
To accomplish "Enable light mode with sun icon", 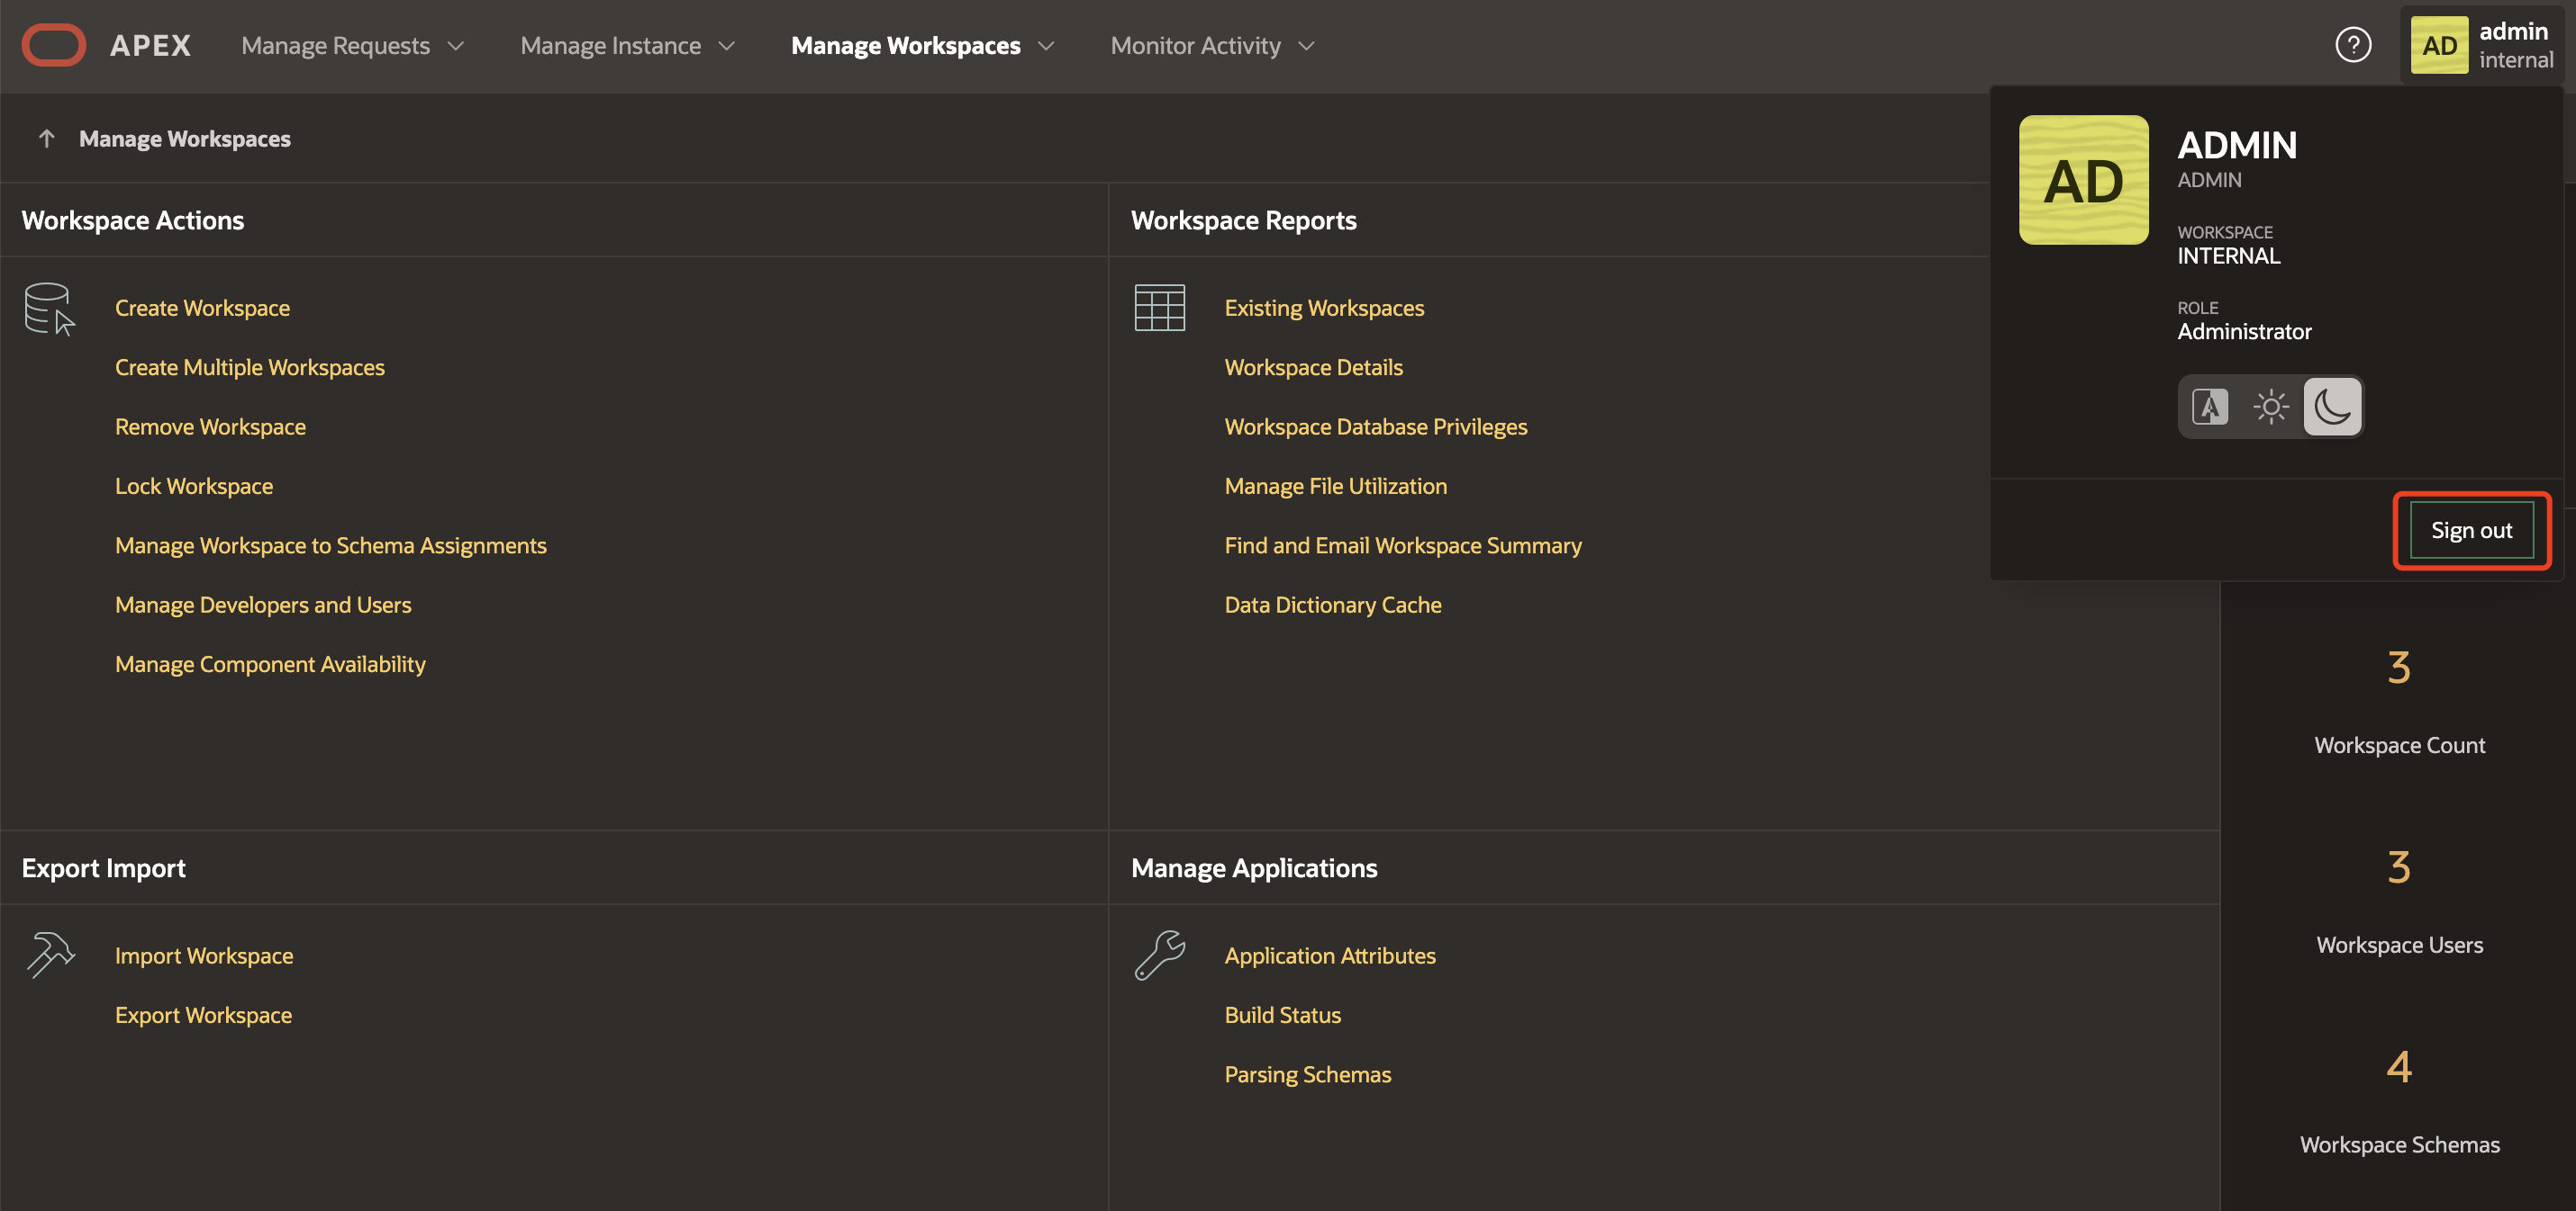I will [x=2270, y=407].
